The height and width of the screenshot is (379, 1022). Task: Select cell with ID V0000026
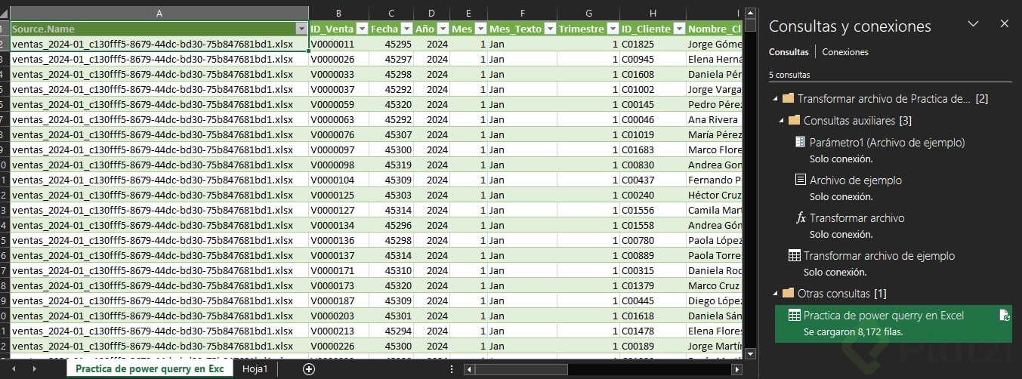[x=339, y=60]
